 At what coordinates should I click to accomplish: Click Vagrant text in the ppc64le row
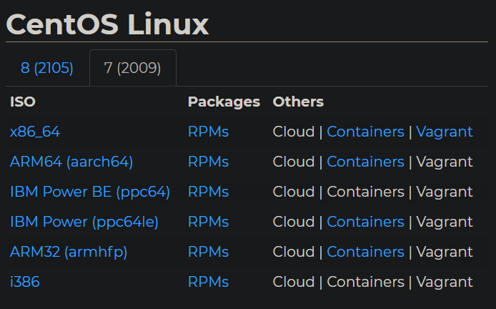click(x=445, y=222)
